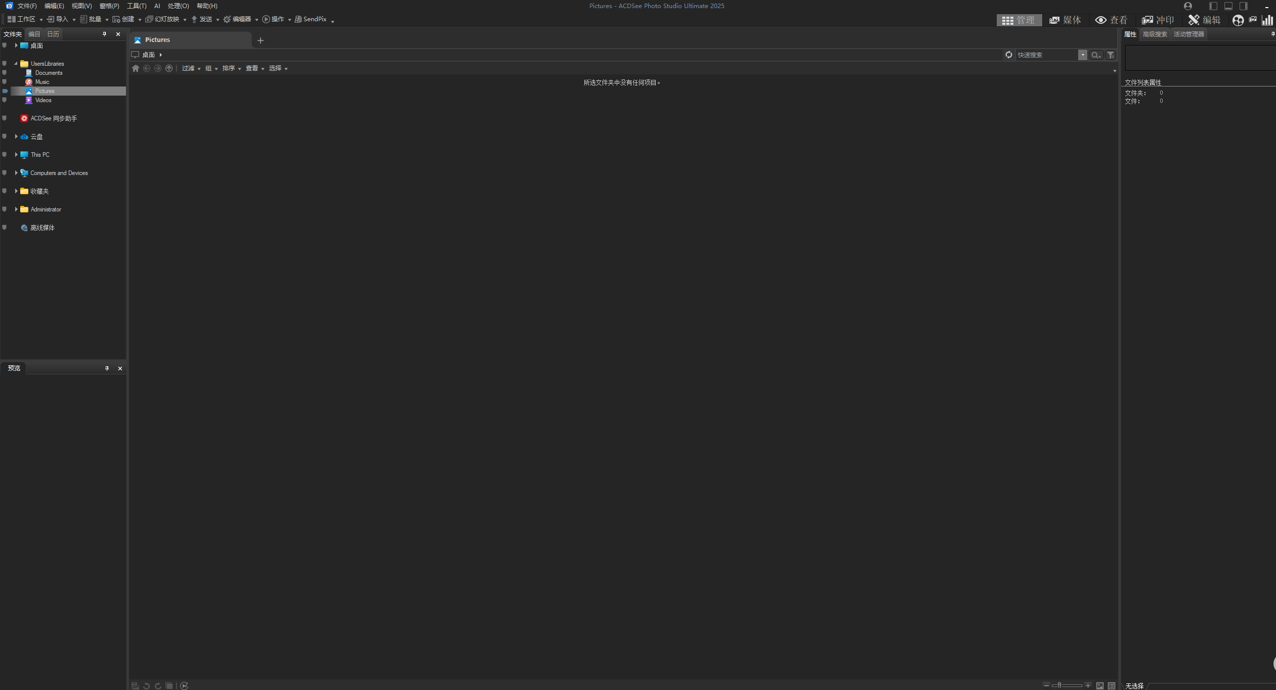Toggle the bottom panel layout button

[1228, 6]
